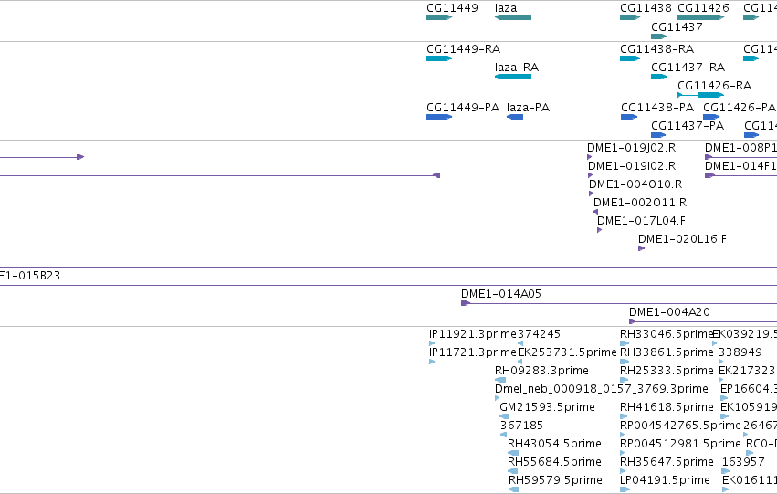Open the RH25333.5prime EST
The height and width of the screenshot is (494, 777).
624,380
